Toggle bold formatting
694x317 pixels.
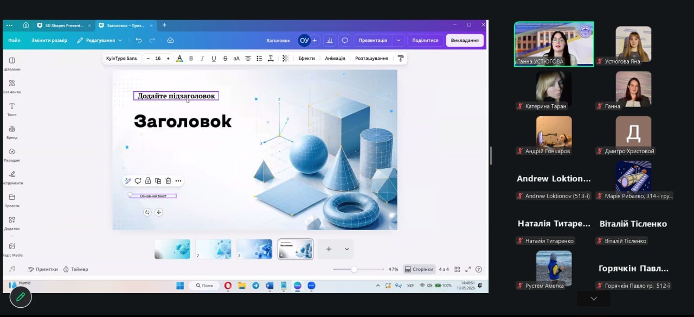coord(191,58)
